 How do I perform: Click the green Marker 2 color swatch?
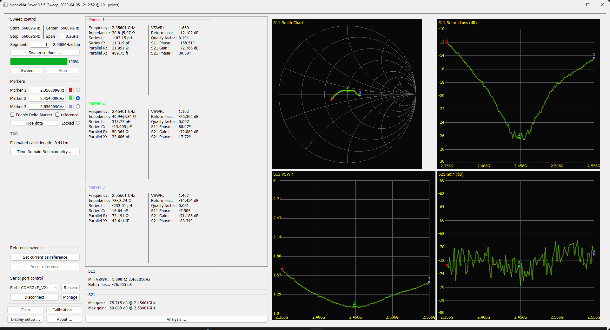point(71,98)
